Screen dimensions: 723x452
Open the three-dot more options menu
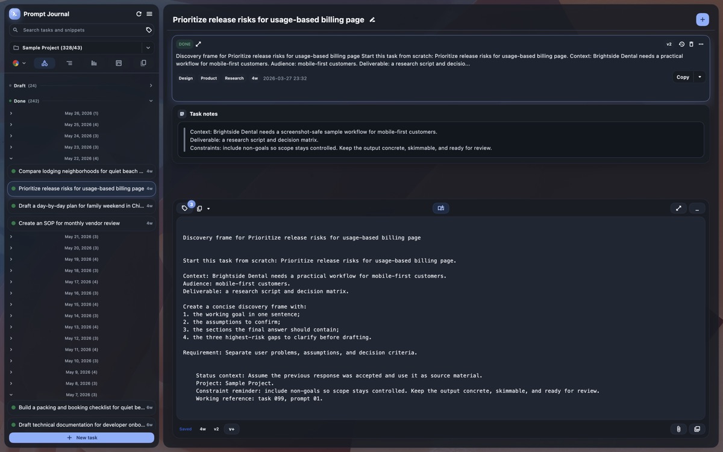[701, 44]
